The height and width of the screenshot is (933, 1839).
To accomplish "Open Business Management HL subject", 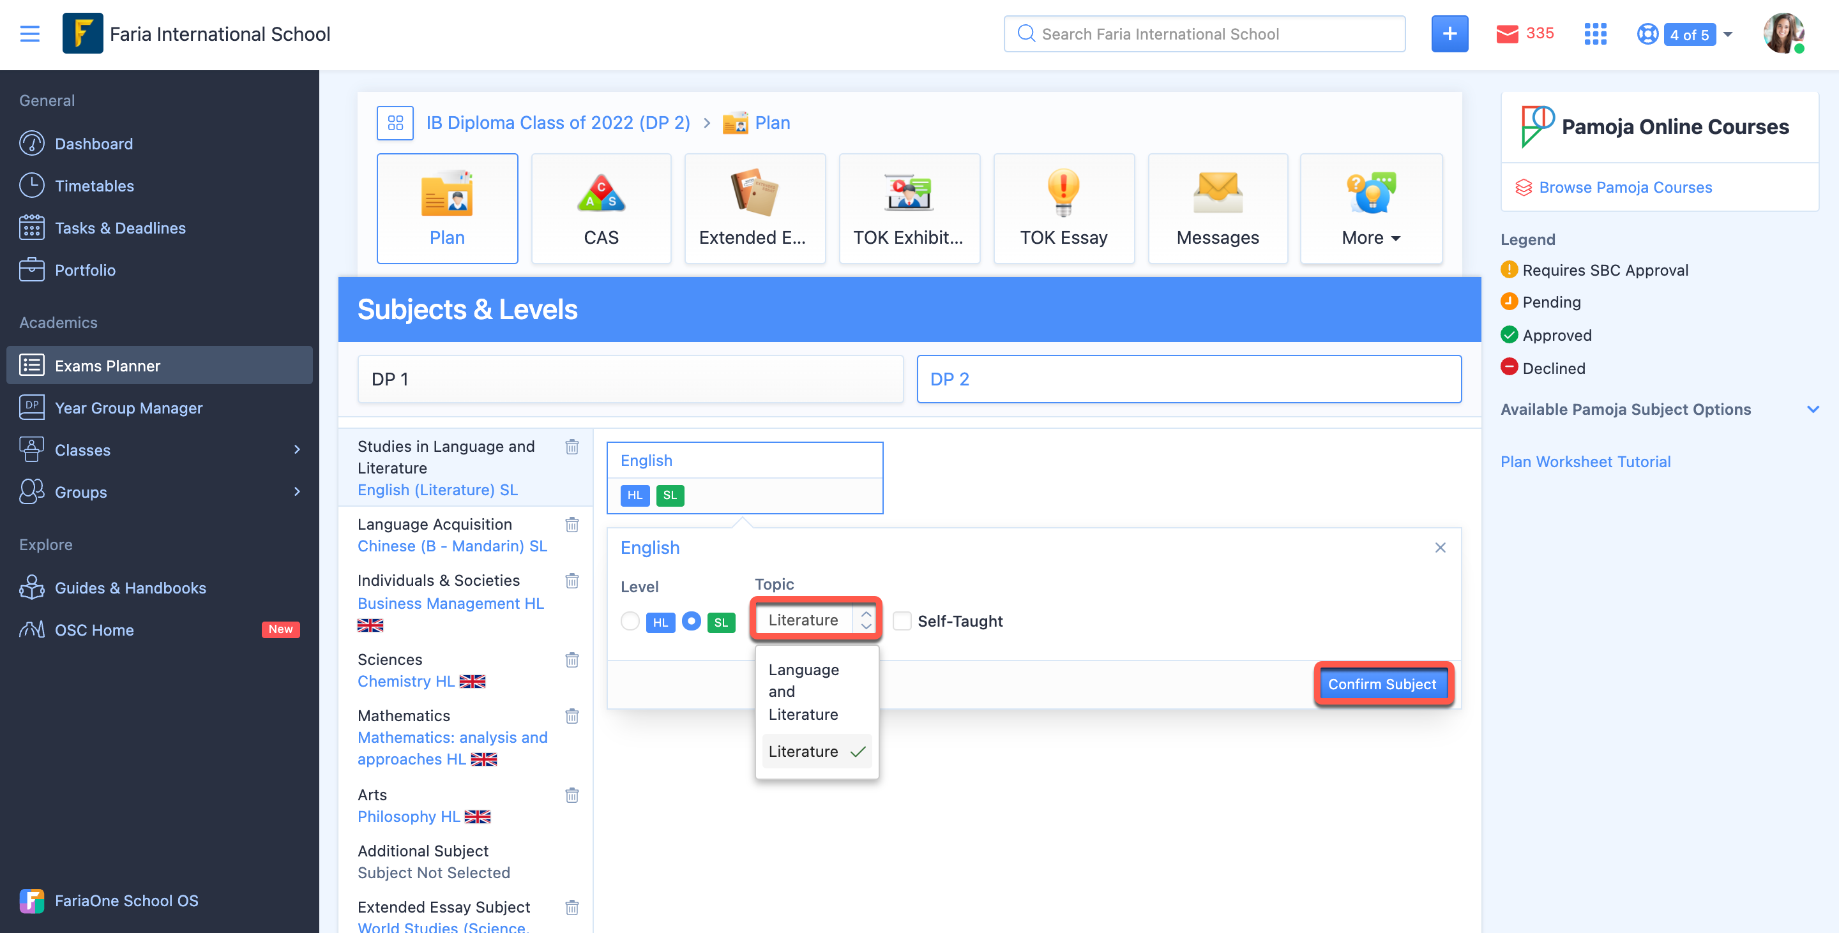I will coord(450,604).
